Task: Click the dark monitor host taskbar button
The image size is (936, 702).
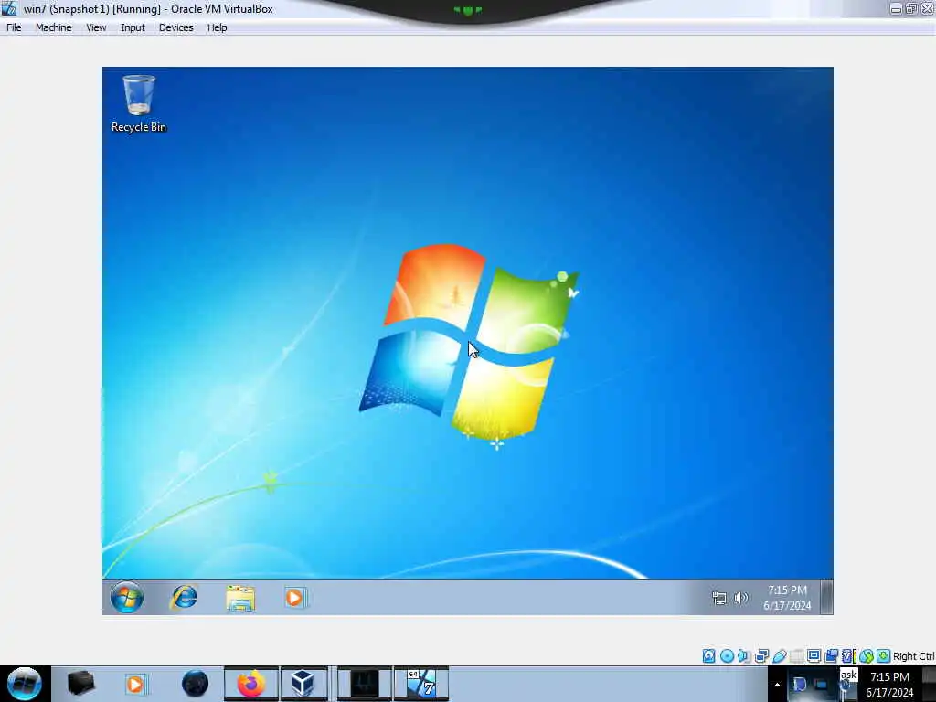Action: (364, 684)
